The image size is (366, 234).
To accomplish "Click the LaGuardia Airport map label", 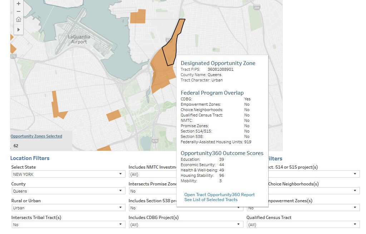I will (x=79, y=39).
